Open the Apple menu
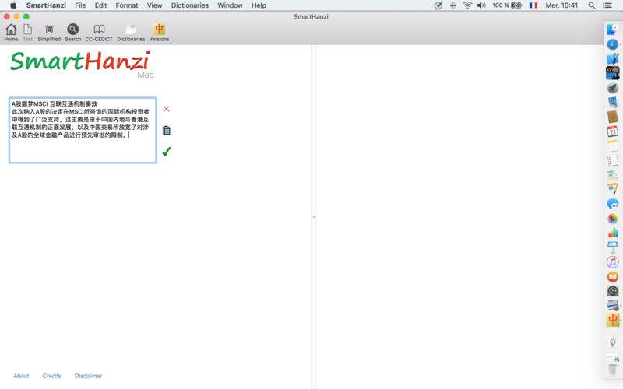Viewport: 623px width, 389px height. click(13, 5)
